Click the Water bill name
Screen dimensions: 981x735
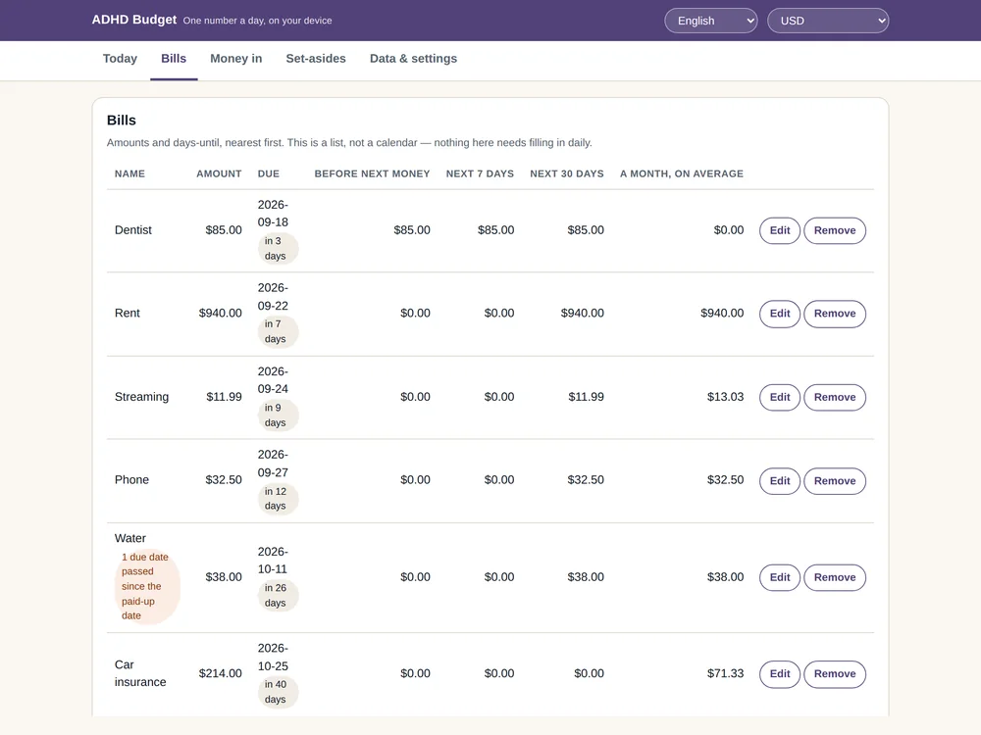[130, 538]
